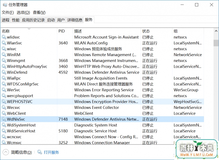
Task: Switch to the 启动 tab
Action: [x=51, y=20]
